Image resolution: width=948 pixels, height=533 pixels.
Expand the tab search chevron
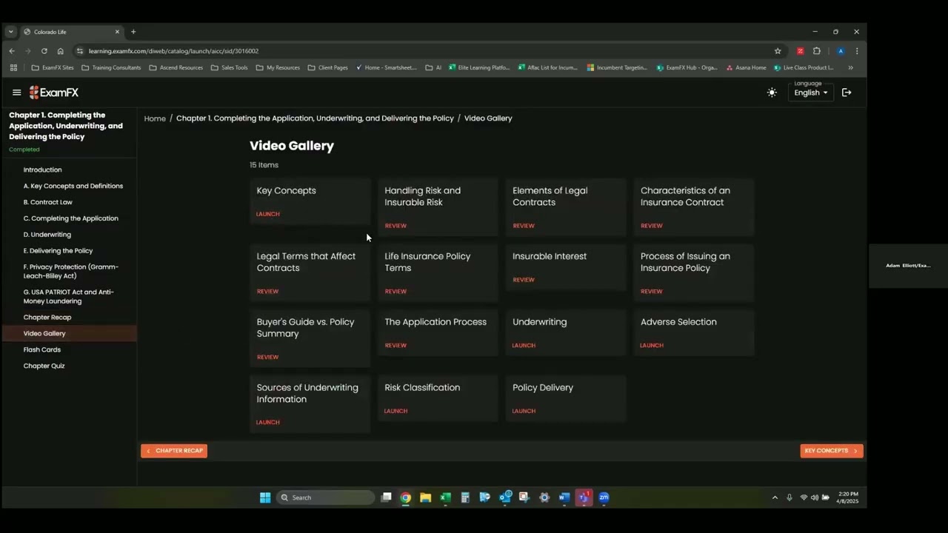[x=10, y=32]
